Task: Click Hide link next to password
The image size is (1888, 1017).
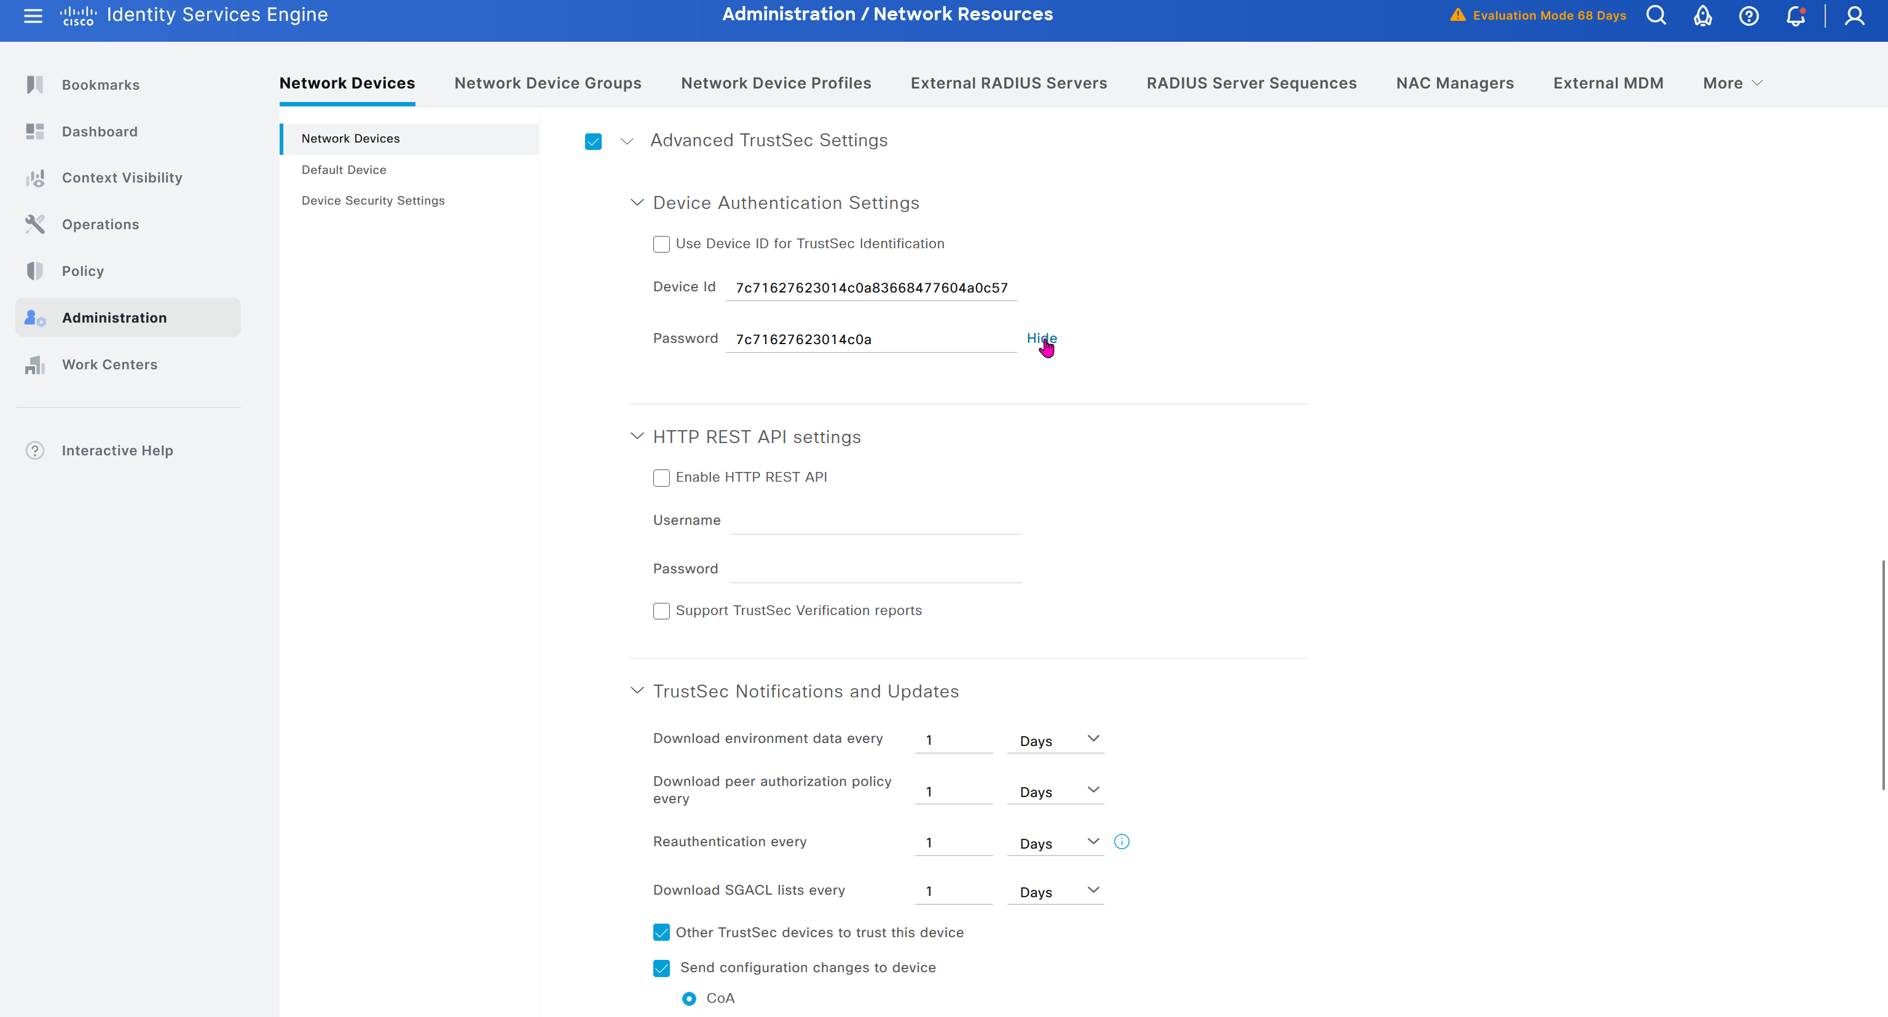Action: (x=1040, y=338)
